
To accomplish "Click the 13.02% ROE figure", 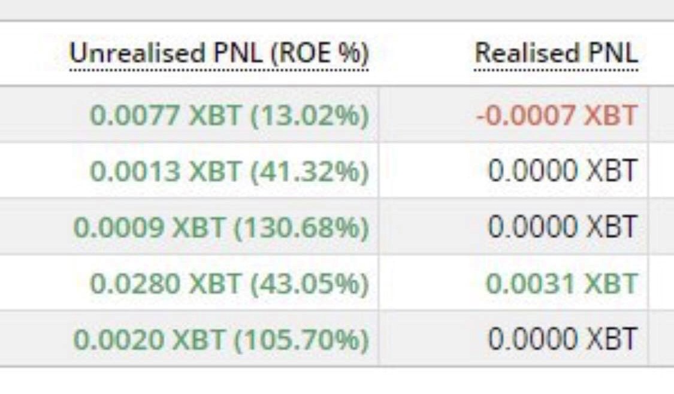I will [x=310, y=116].
